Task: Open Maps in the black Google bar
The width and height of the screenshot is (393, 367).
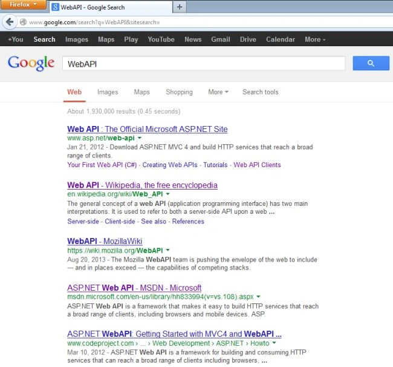Action: tap(106, 39)
